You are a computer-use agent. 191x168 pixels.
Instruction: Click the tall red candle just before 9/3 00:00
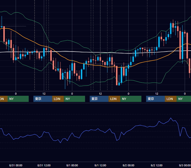point(180,45)
